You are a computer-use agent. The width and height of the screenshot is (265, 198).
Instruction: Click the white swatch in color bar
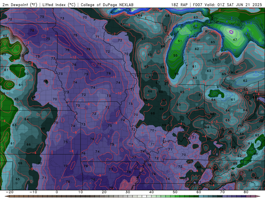click(x=144, y=196)
